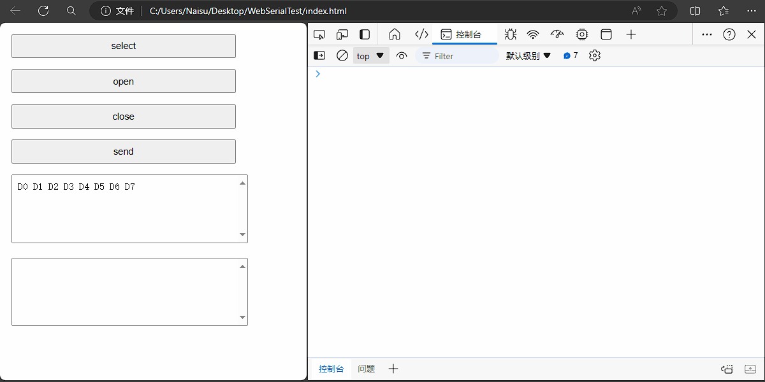Switch to the 问题 bottom tab

tap(366, 368)
